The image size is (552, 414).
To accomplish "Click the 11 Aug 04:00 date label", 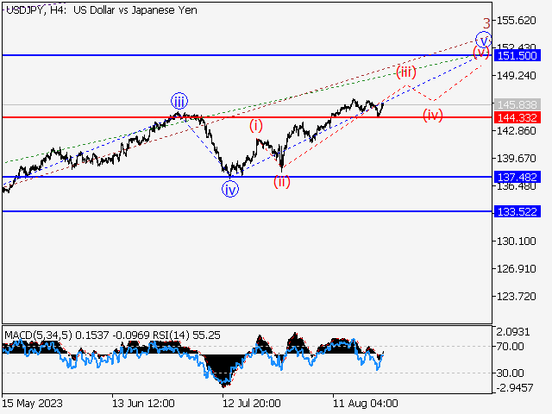I will tap(366, 403).
